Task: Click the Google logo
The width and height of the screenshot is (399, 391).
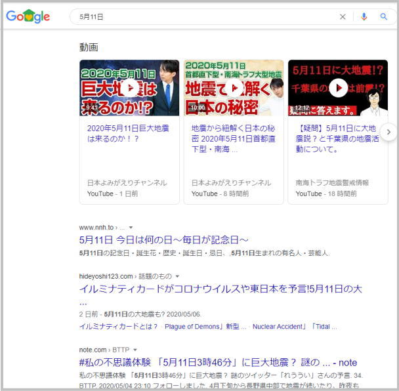Action: [28, 17]
